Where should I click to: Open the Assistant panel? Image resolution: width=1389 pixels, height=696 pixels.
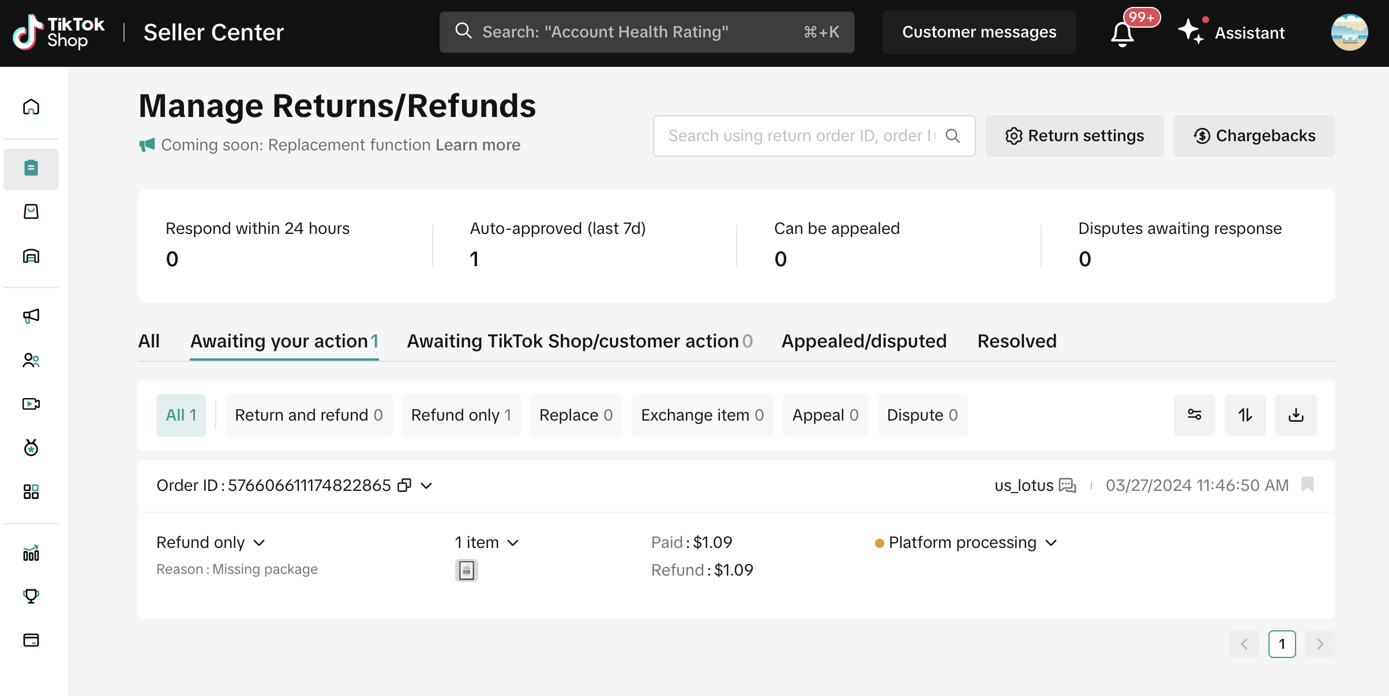click(x=1232, y=32)
